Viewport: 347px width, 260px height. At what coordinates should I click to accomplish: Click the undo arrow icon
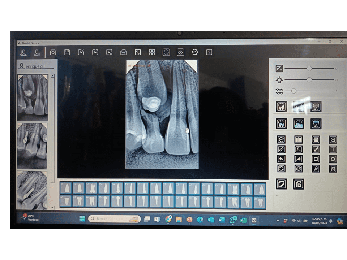pyautogui.click(x=281, y=159)
